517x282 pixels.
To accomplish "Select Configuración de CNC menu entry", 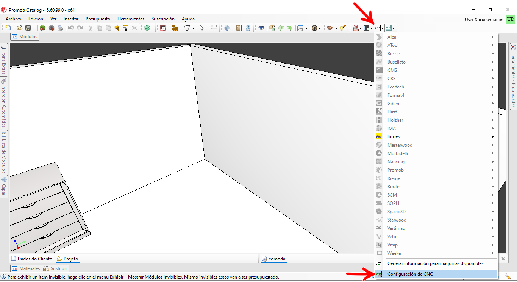I will (x=436, y=274).
